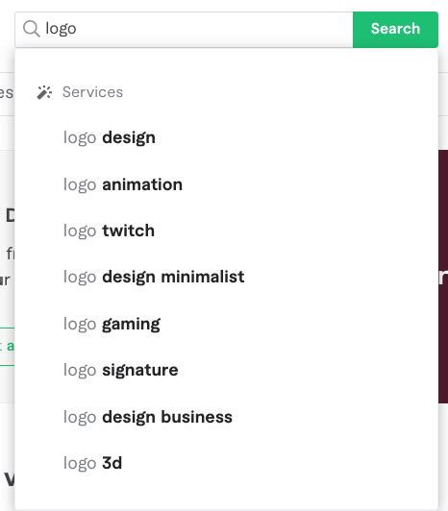Click the maroon banner on the right edge

click(443, 277)
